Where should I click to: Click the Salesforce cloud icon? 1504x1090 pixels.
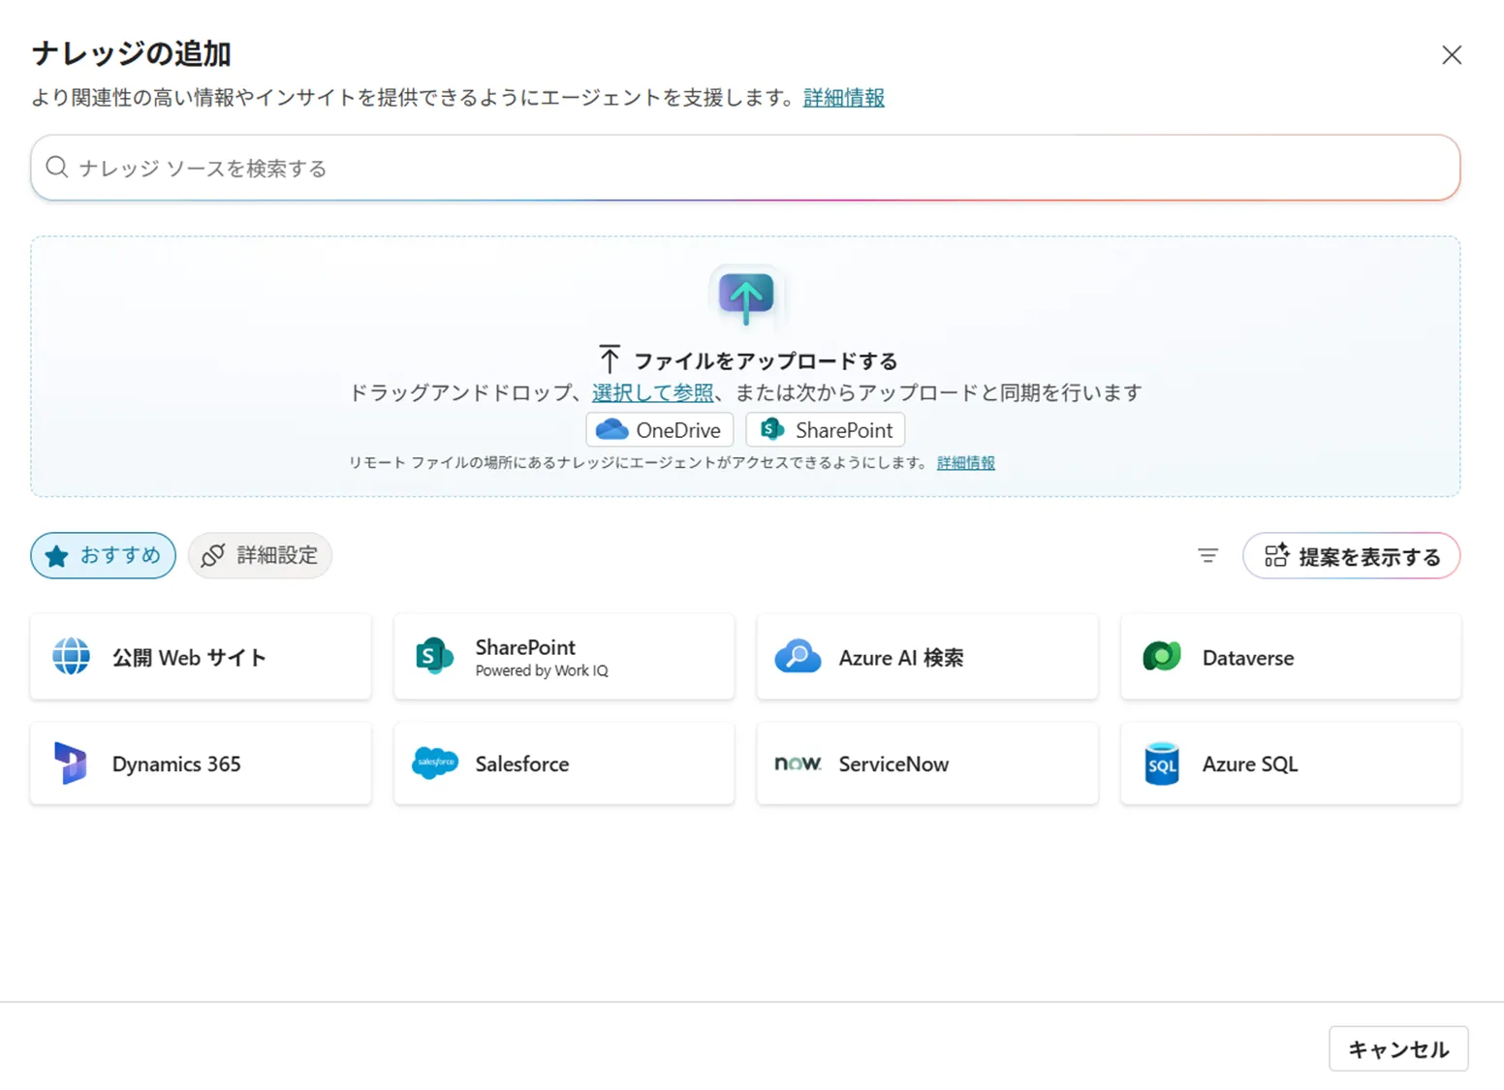point(433,763)
